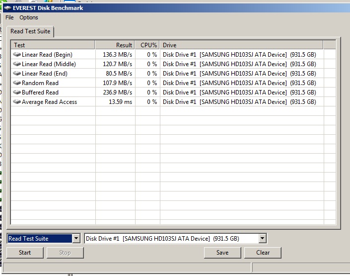Click the Linear Read (Middle) disk icon
The width and height of the screenshot is (350, 276).
17,64
